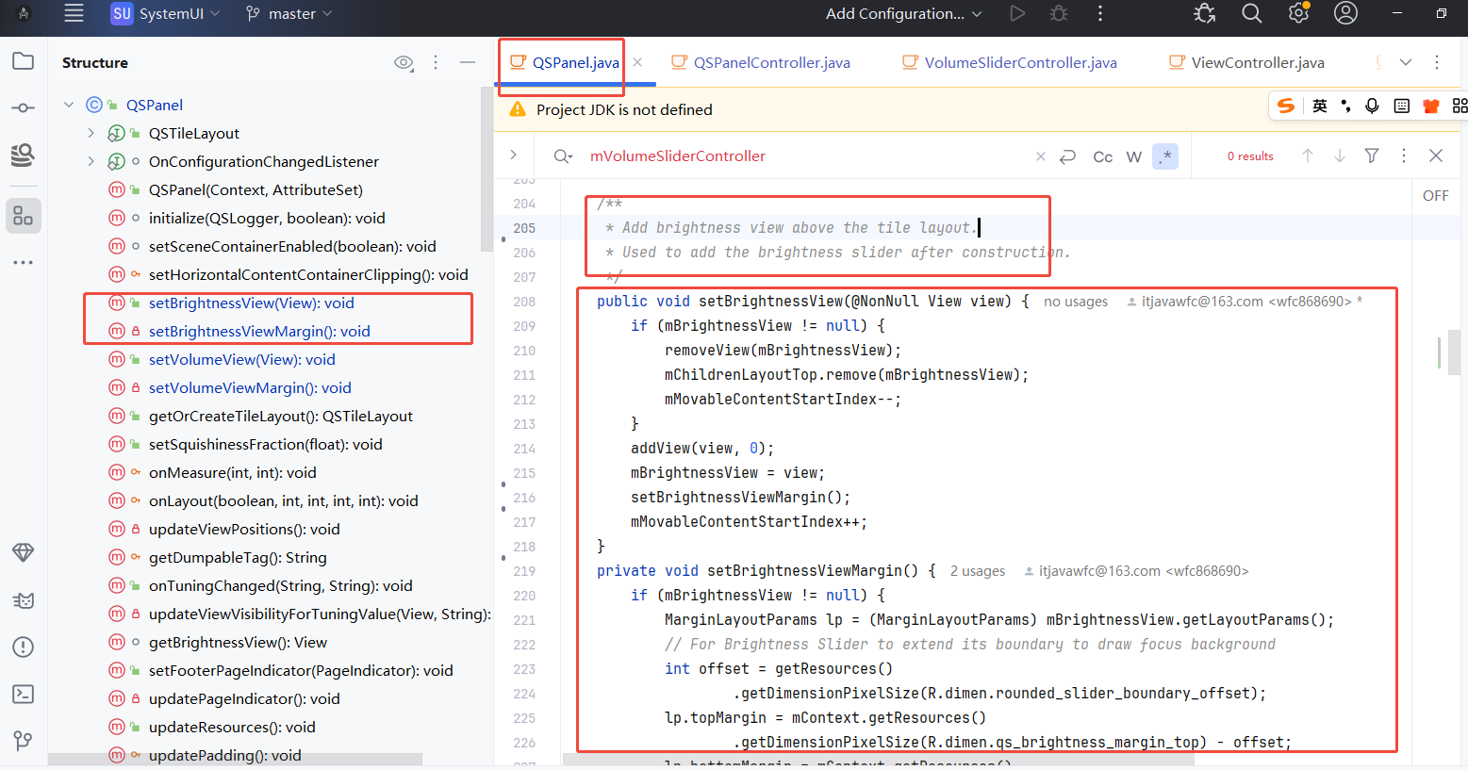The width and height of the screenshot is (1468, 770).
Task: Switch to ViewController.java tab
Action: click(1246, 62)
